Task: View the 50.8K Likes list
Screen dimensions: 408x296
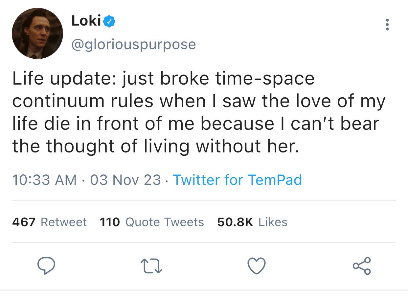Action: [252, 222]
